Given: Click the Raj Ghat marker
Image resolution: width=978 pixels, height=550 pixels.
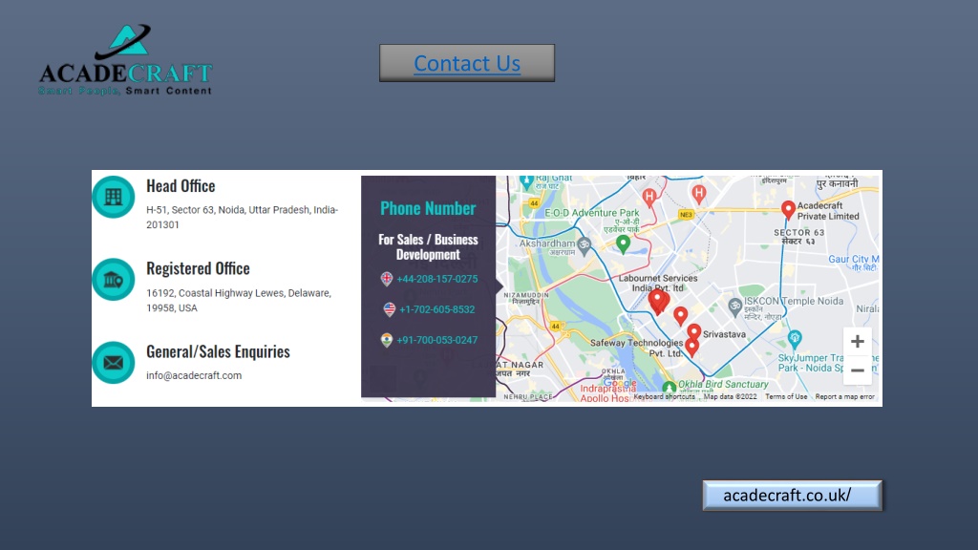Looking at the screenshot, I should [x=527, y=181].
